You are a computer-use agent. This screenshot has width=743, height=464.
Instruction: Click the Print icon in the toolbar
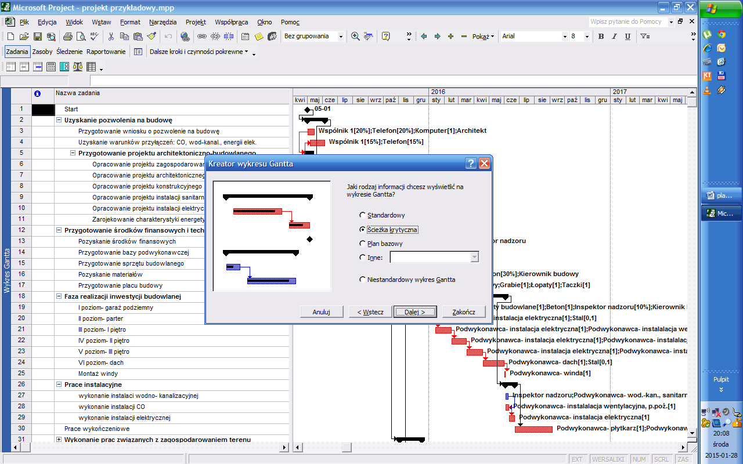tap(67, 37)
